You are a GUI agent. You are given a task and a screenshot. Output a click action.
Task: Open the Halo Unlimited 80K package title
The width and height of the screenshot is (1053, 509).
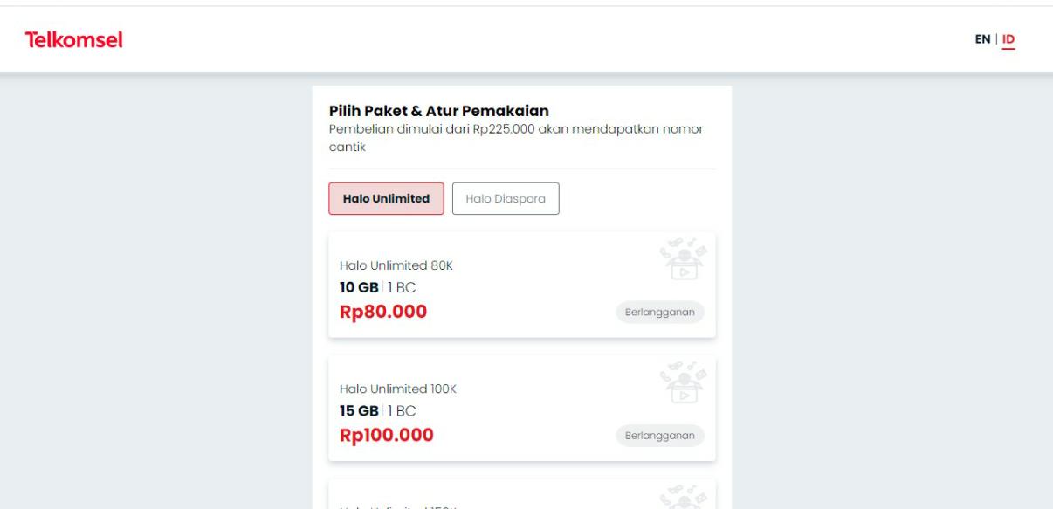(x=396, y=265)
